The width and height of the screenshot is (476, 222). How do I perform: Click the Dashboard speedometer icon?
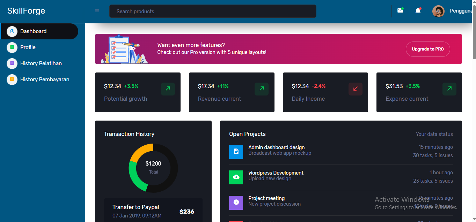[12, 31]
